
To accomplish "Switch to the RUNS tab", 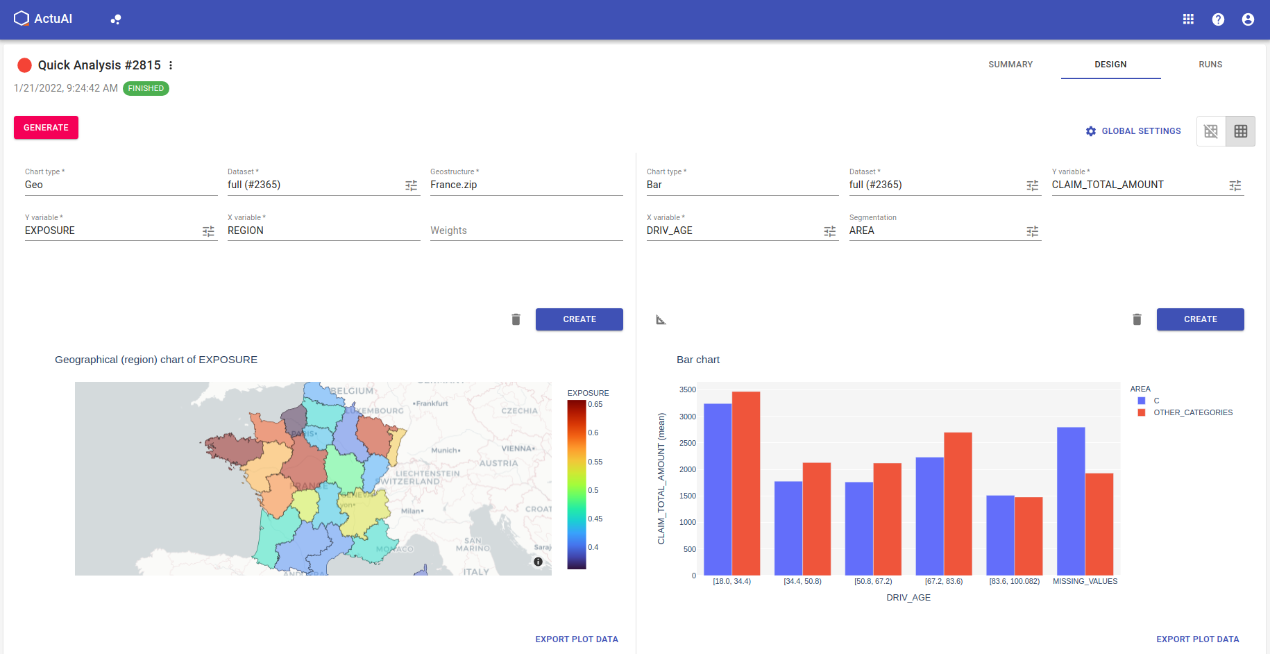I will pyautogui.click(x=1210, y=64).
